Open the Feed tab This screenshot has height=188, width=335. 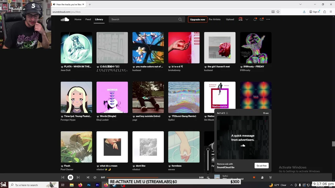coord(88,19)
